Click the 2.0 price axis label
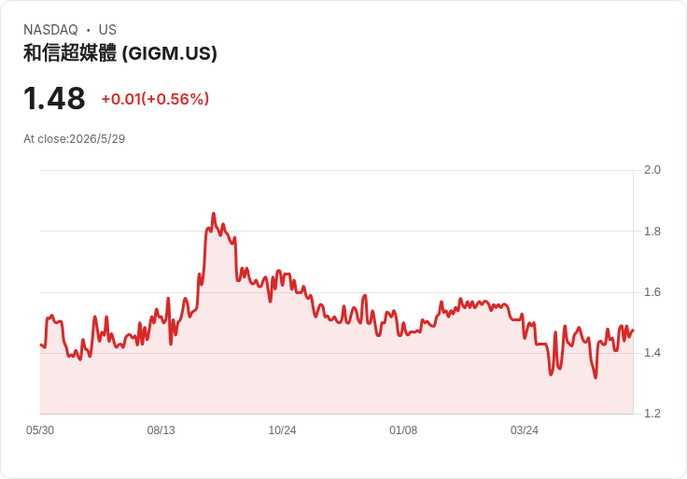The image size is (687, 479). click(652, 170)
